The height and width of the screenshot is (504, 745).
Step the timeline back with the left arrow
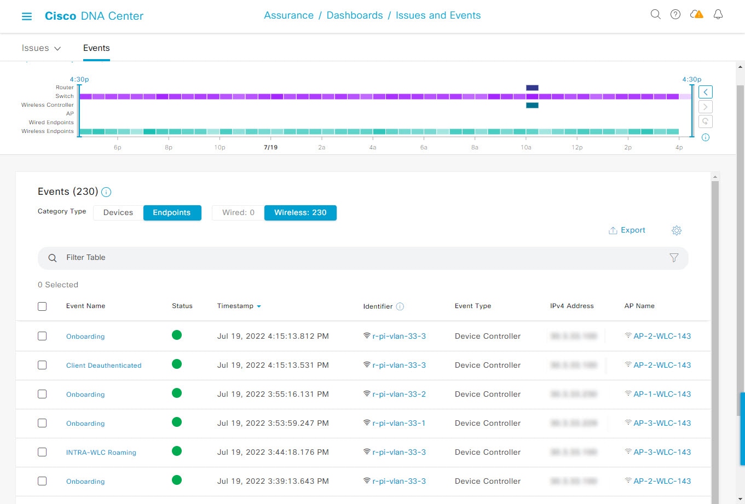(705, 91)
